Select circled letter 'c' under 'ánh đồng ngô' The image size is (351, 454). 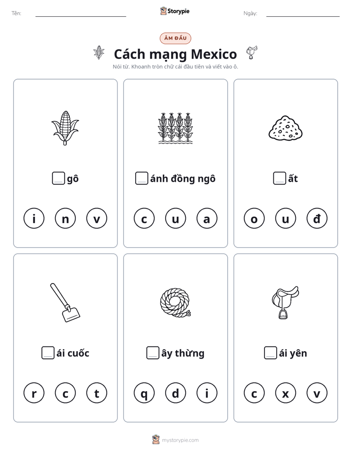(x=144, y=218)
